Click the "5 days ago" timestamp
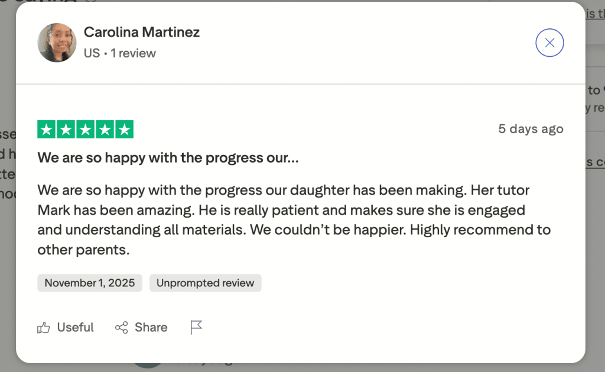 (530, 128)
